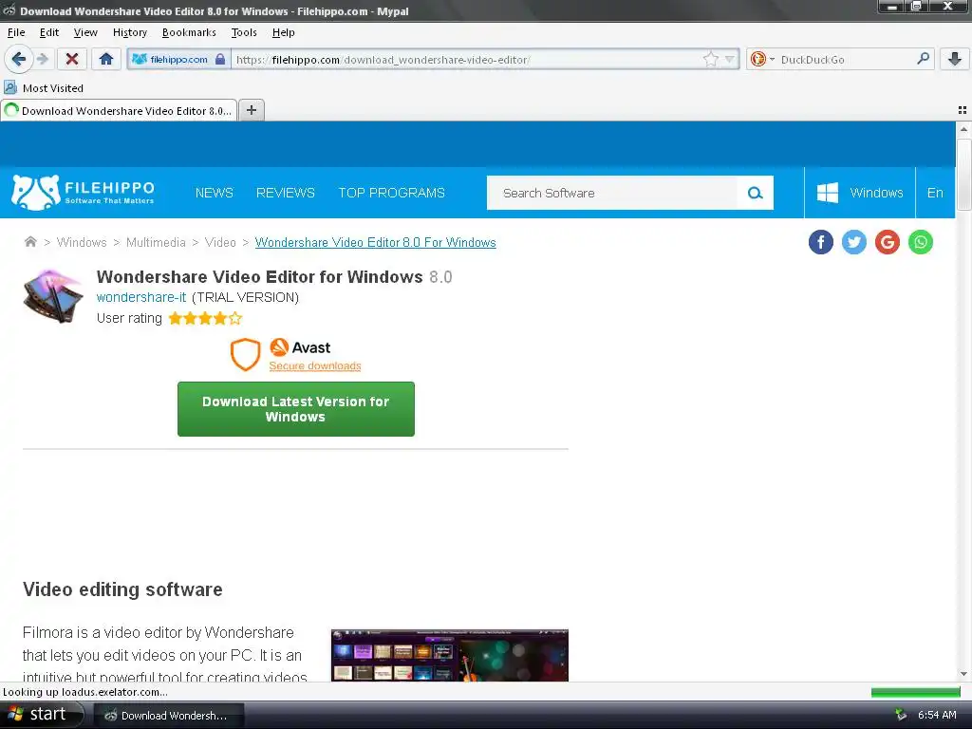Open the Bookmarks menu
972x729 pixels.
coord(189,32)
